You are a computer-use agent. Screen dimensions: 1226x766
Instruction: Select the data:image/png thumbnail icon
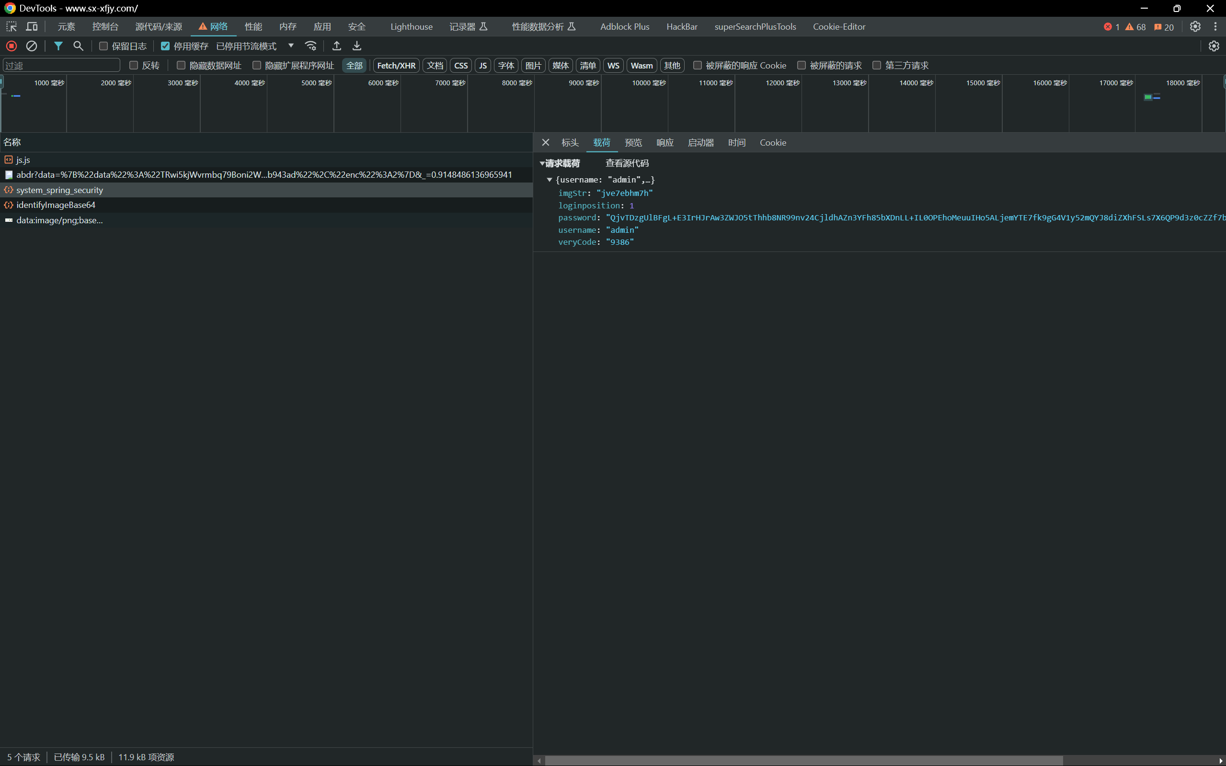(x=9, y=220)
